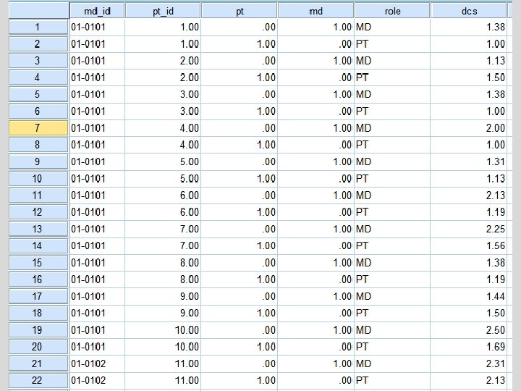Image resolution: width=521 pixels, height=391 pixels.
Task: Select row header 4
Action: tap(38, 77)
